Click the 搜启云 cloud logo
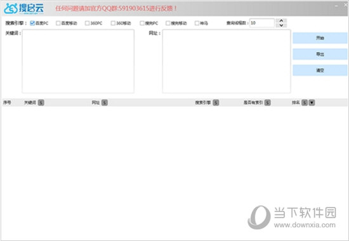The height and width of the screenshot is (241, 349). [24, 8]
